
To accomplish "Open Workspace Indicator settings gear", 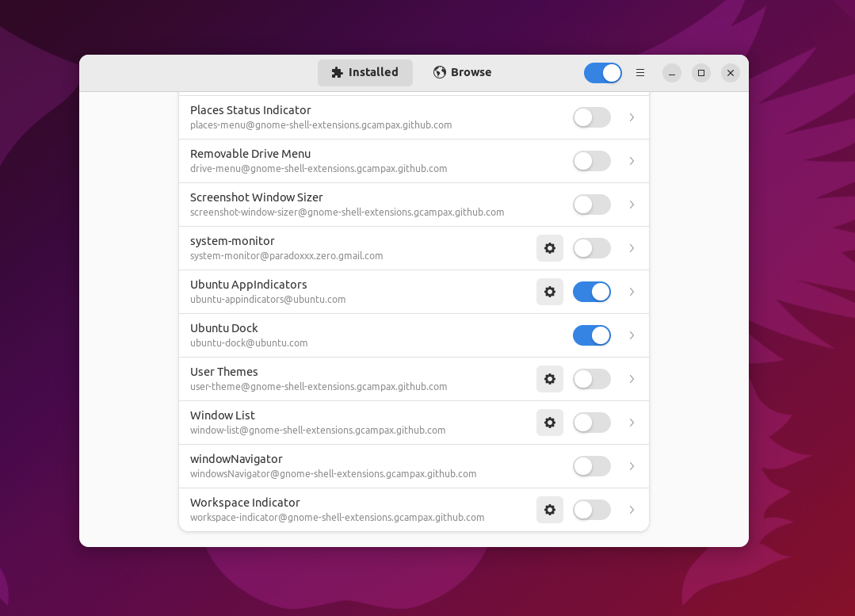I will [x=550, y=510].
